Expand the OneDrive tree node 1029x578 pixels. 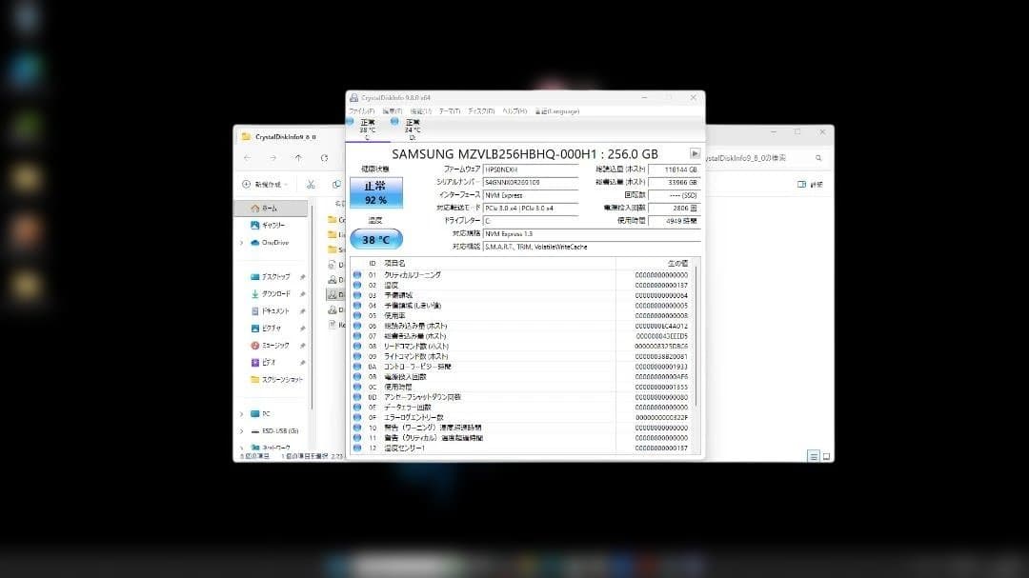pyautogui.click(x=241, y=243)
